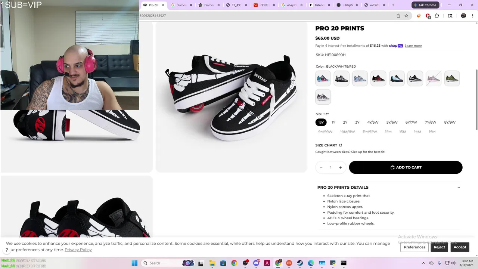Viewport: 478px width, 269px height.
Task: Open Privacy Policy link in cookie banner
Action: tap(78, 250)
